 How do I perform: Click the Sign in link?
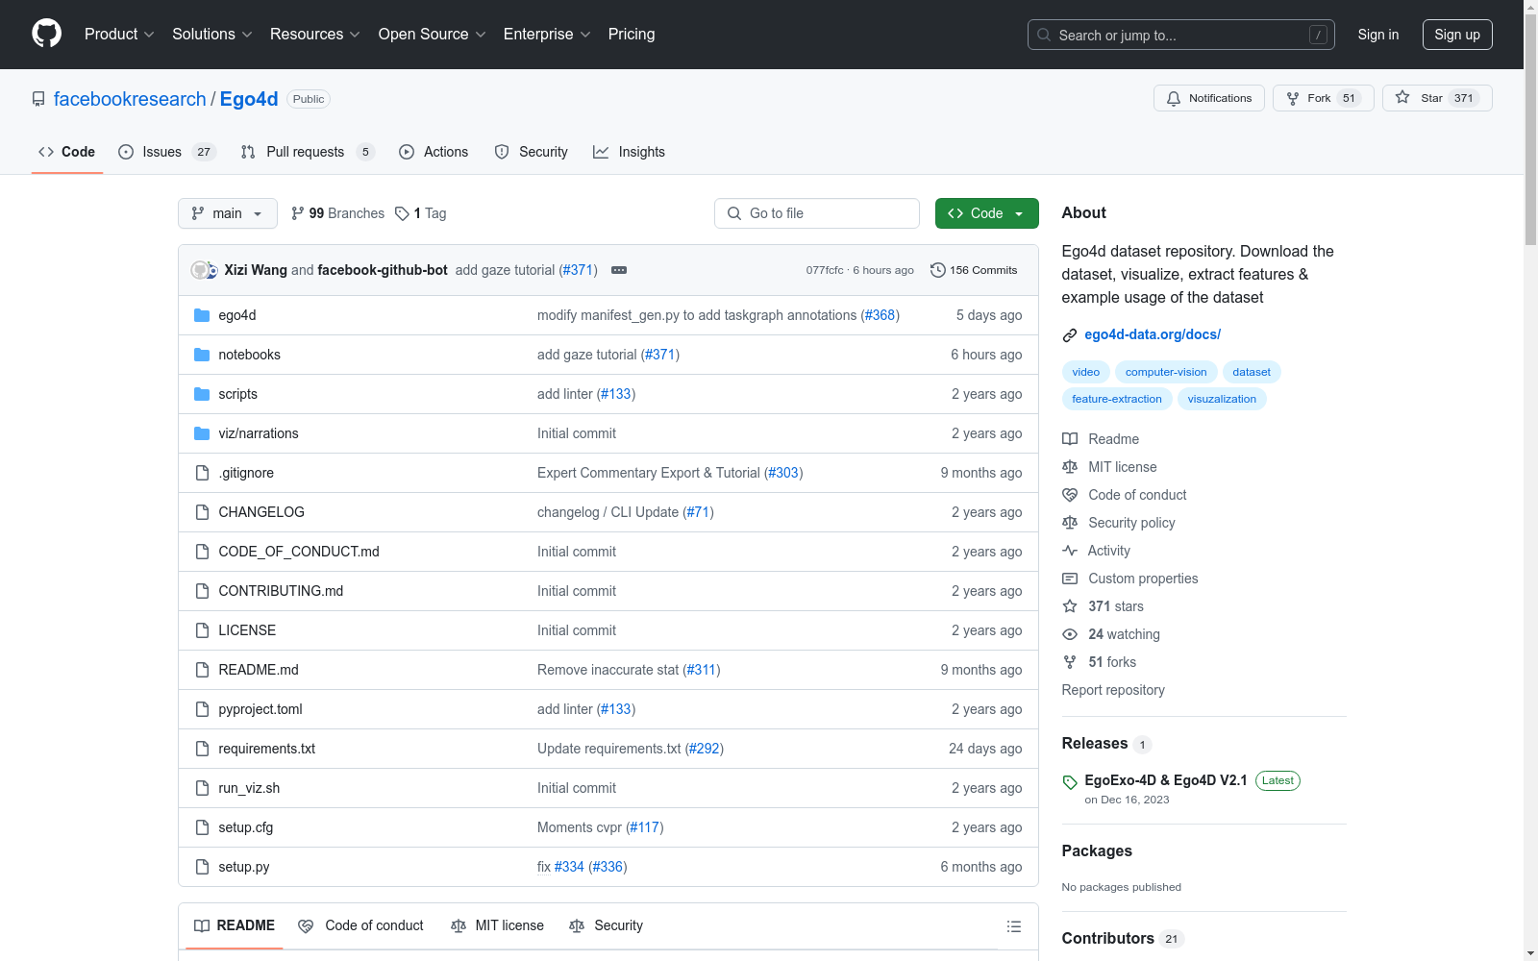point(1378,35)
